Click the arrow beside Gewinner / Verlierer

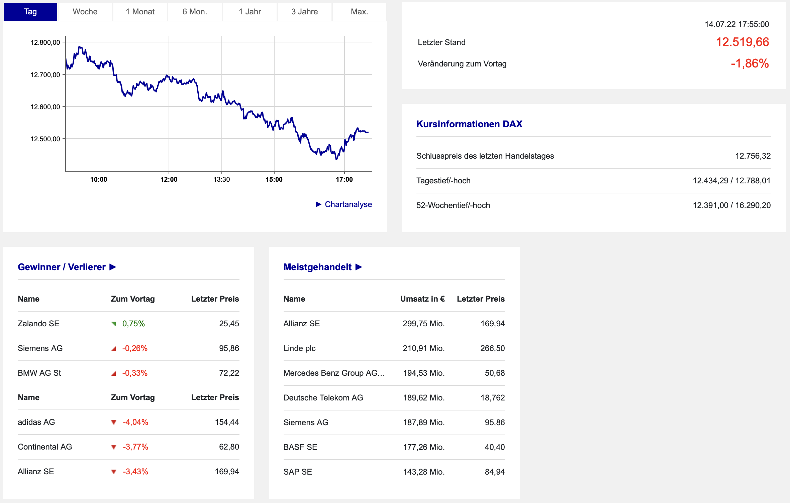[113, 267]
